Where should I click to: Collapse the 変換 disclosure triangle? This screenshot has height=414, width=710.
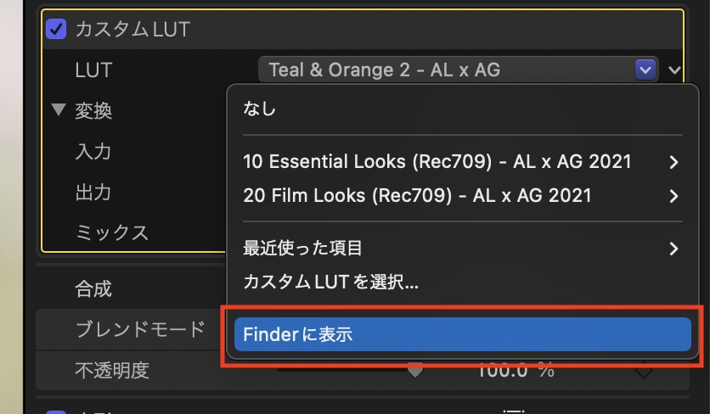coord(58,110)
